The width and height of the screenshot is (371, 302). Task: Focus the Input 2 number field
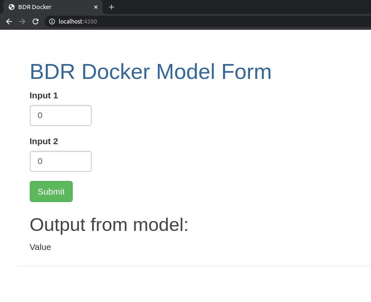60,162
